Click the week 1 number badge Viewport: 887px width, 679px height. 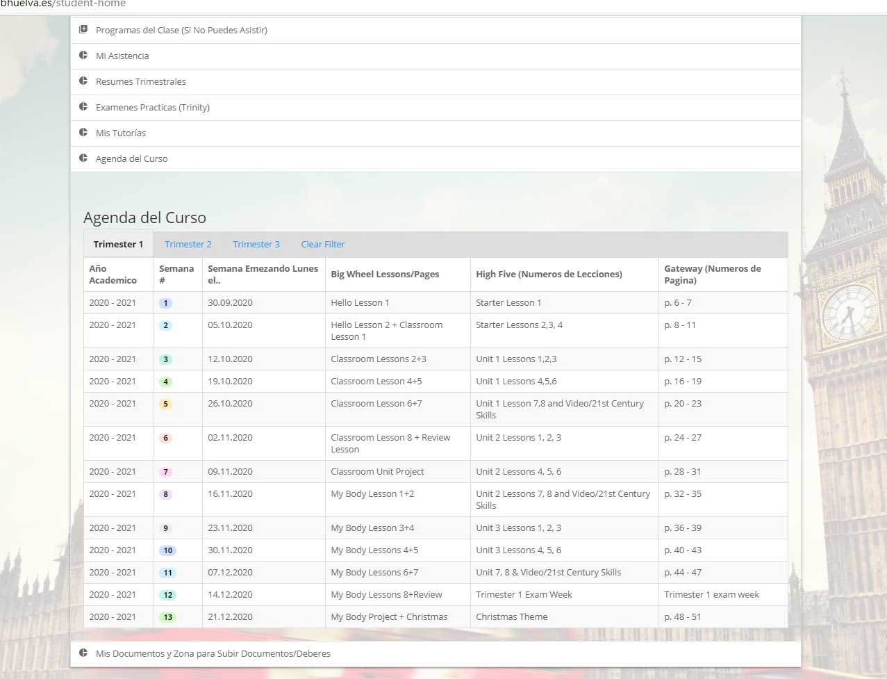coord(165,303)
